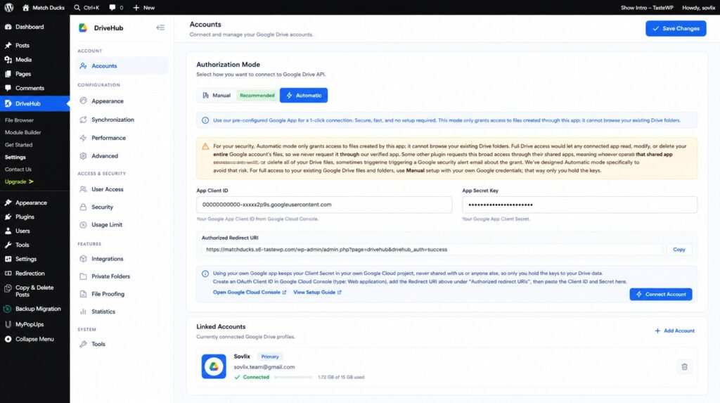Select DriveHub in WordPress menu
Screen dimensions: 720x403
[35, 103]
